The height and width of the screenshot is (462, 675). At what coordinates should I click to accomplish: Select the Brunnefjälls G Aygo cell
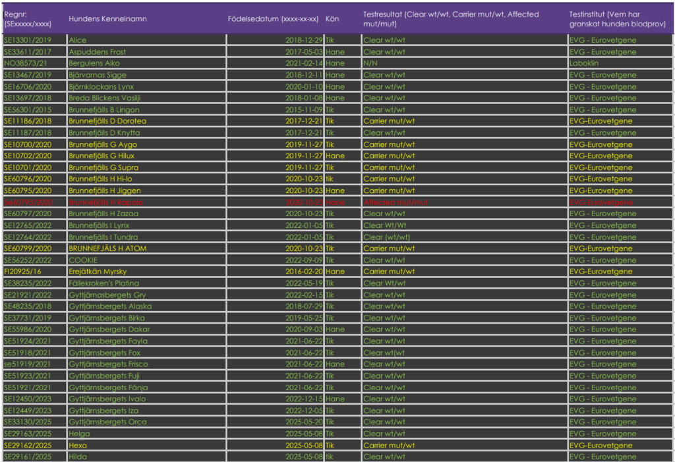click(x=146, y=144)
